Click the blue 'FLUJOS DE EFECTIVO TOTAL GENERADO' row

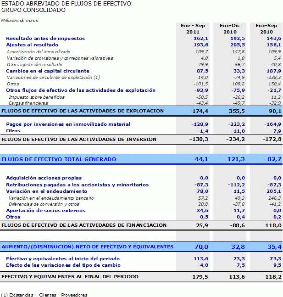[59, 159]
